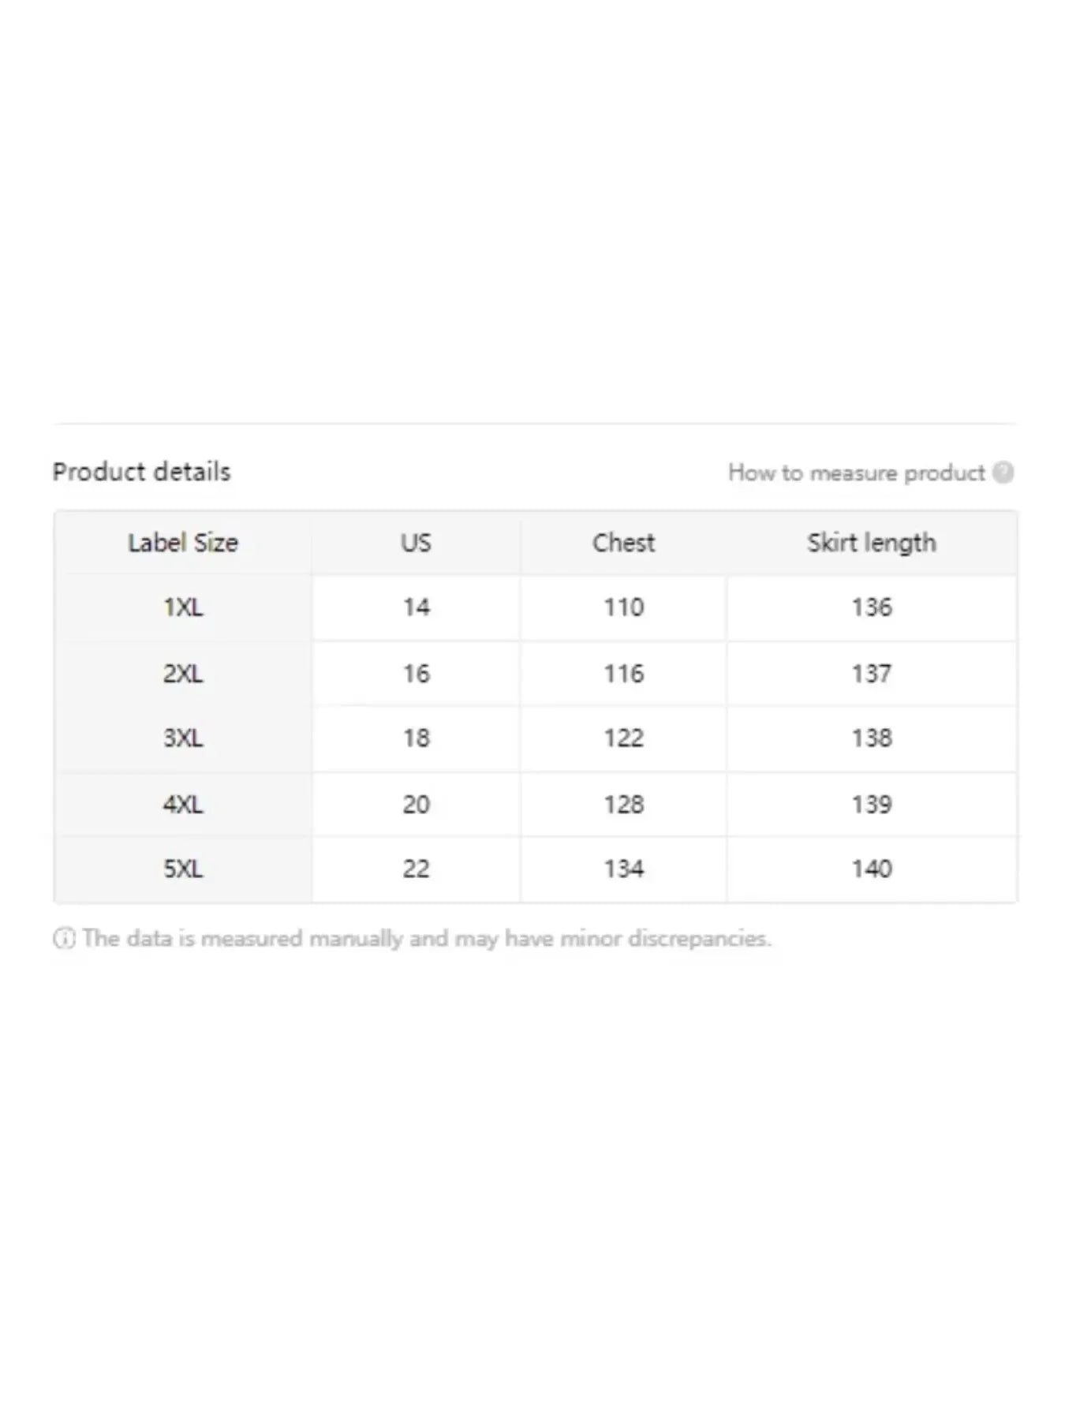Viewport: 1065px width, 1420px height.
Task: Click the chest value 134 cell
Action: [623, 869]
